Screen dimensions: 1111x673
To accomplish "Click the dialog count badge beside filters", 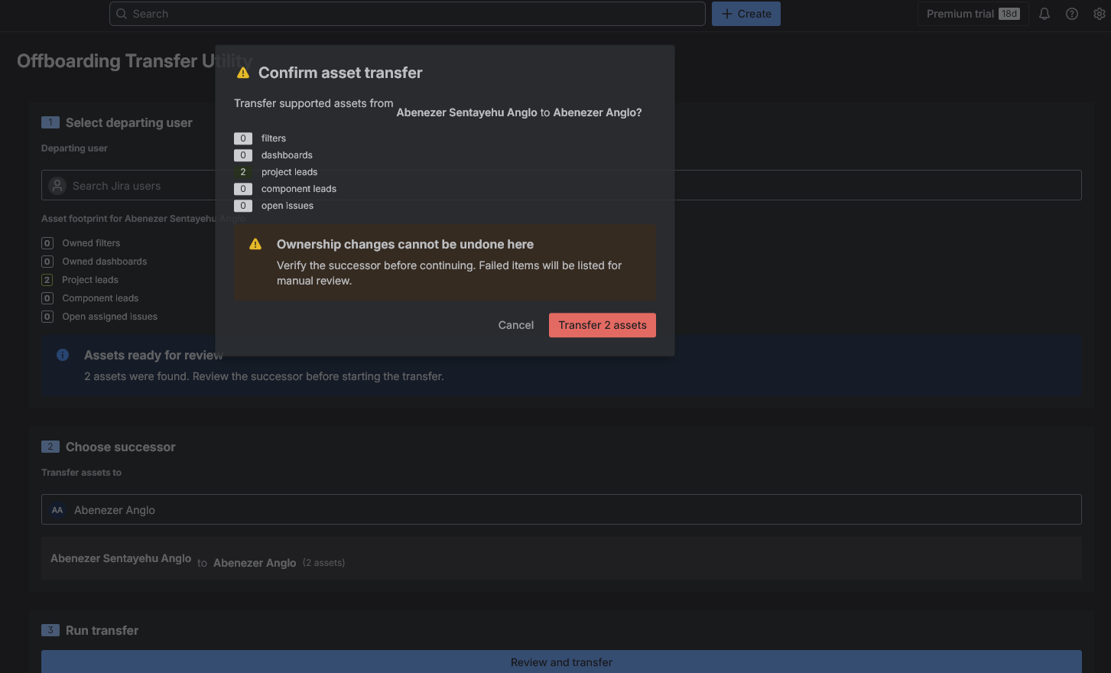I will pos(243,138).
